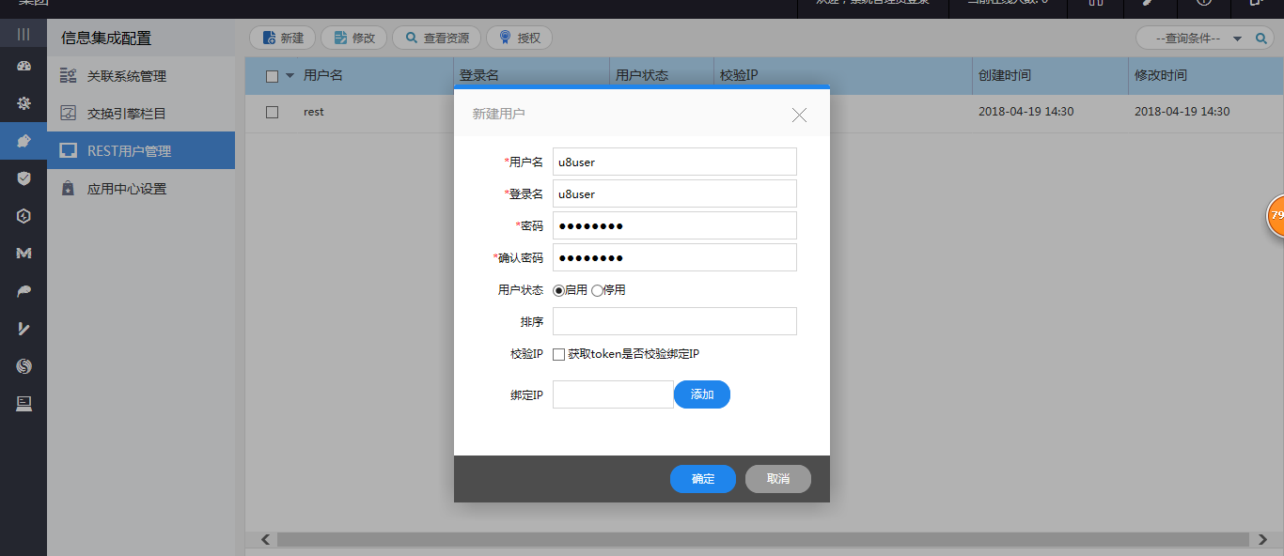Click into 确认密码 input field

click(x=675, y=257)
